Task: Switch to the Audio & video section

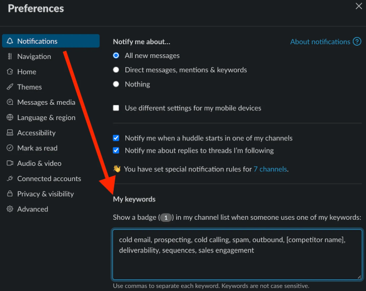Action: (39, 163)
